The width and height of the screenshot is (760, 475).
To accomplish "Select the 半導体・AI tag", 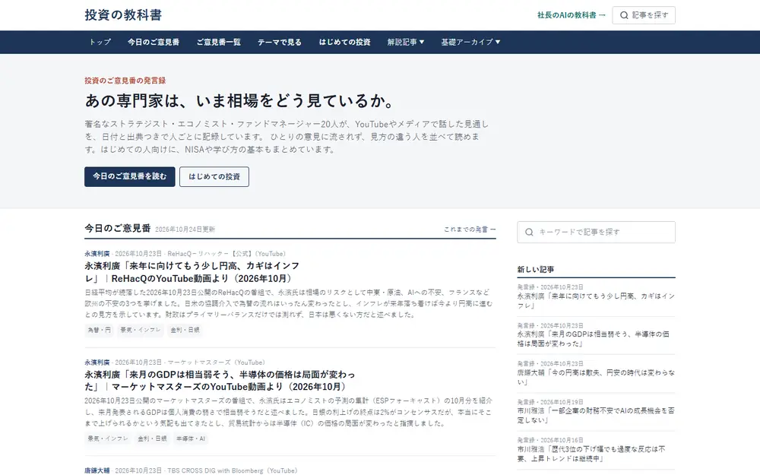I will click(x=191, y=439).
